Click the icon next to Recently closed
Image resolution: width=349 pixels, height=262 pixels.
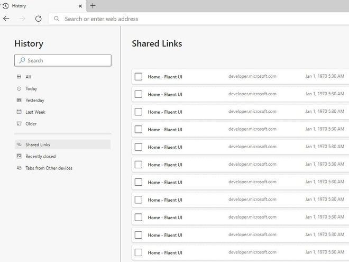[x=19, y=156]
